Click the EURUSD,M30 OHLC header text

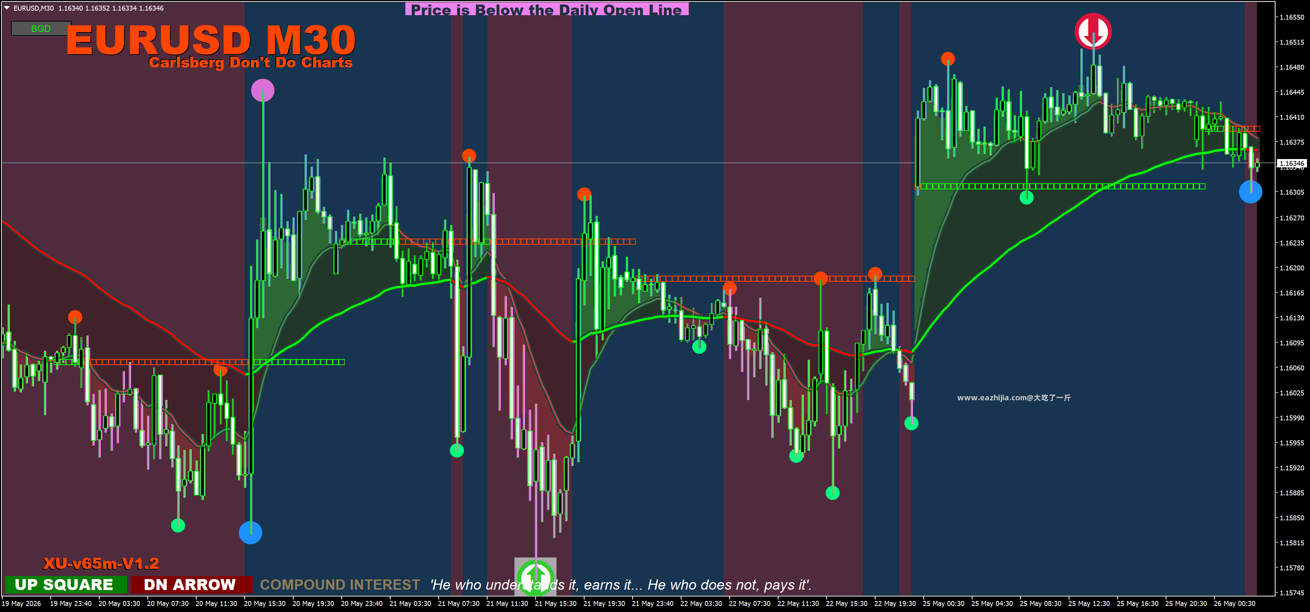[x=89, y=8]
